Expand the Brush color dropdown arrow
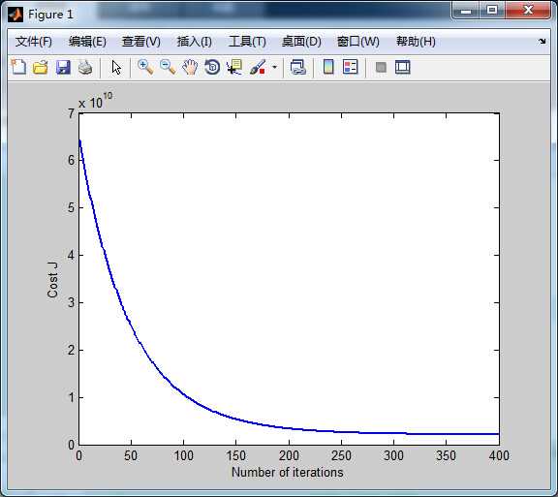The image size is (558, 497). [274, 67]
